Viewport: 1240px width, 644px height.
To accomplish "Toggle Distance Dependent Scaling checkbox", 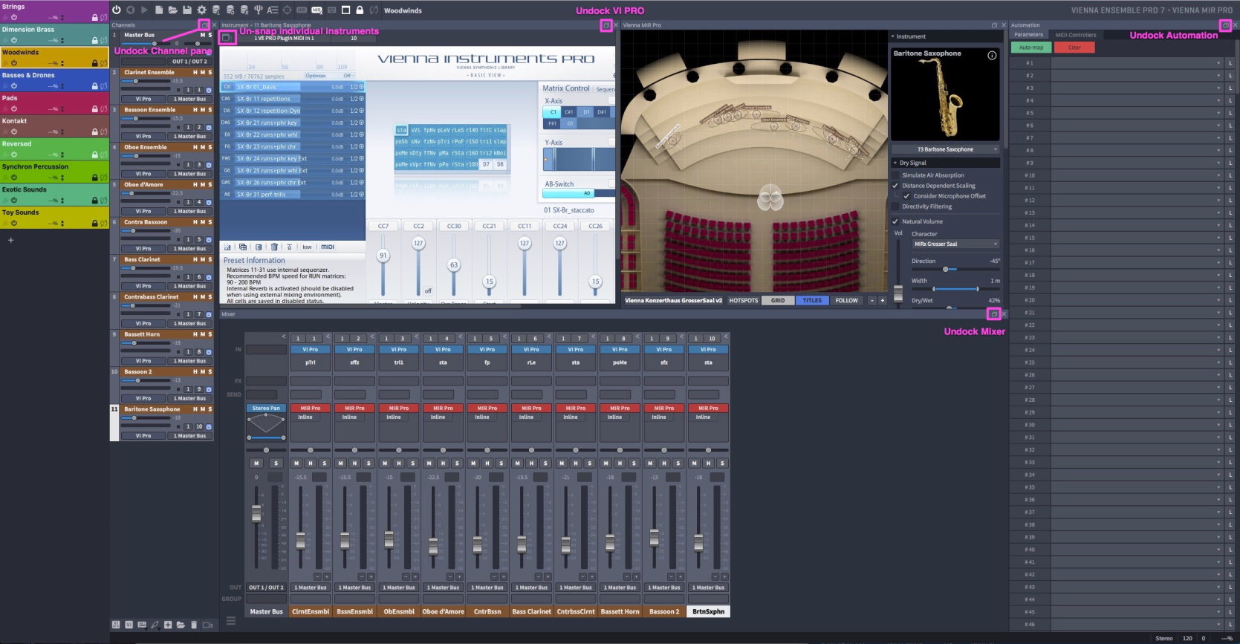I will (x=895, y=186).
